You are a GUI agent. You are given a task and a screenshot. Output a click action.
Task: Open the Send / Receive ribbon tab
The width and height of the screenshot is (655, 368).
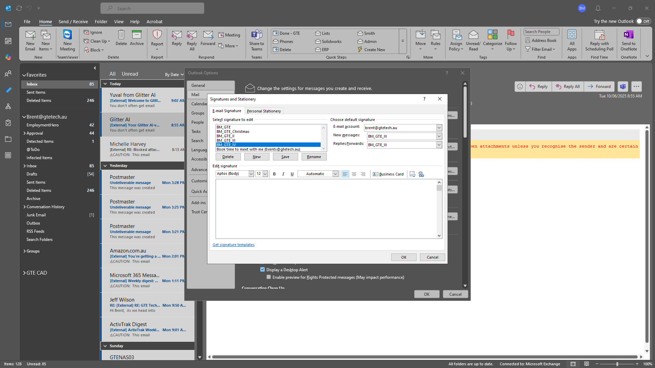[x=73, y=21]
